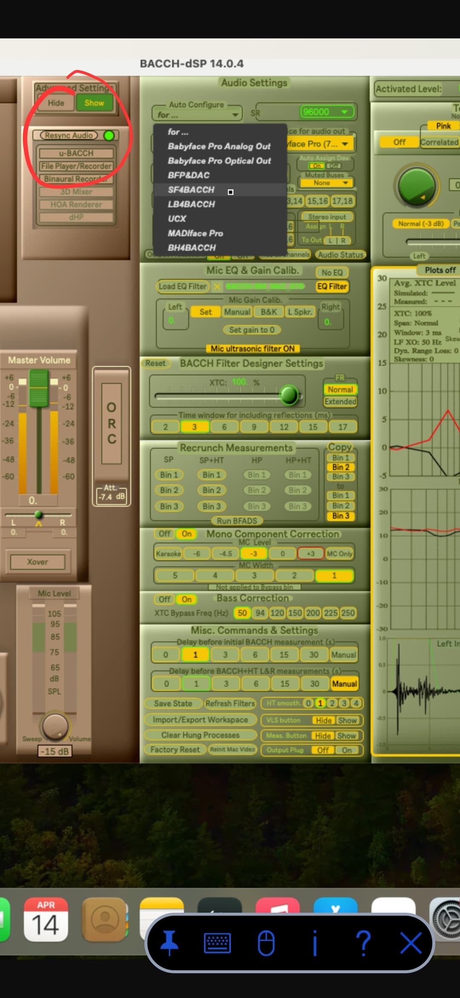Turn Mono Component Correction Off
The width and height of the screenshot is (460, 998).
click(x=164, y=534)
